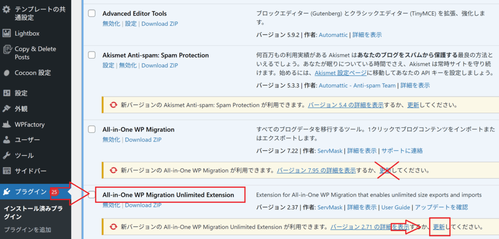Click アップデートを確認 link

tap(441, 207)
